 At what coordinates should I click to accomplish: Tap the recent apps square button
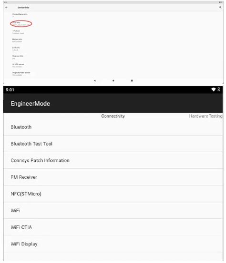point(132,80)
